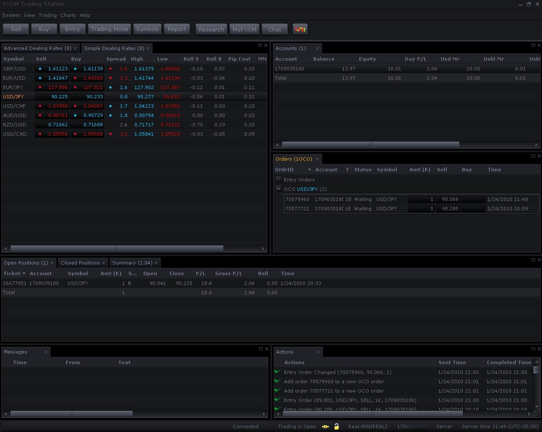Open the View menu
Viewport: 542px width, 432px height.
tap(29, 15)
